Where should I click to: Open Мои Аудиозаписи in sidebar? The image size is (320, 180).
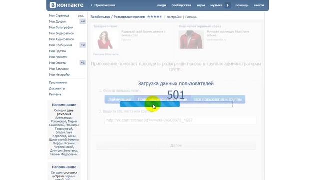(x=61, y=39)
